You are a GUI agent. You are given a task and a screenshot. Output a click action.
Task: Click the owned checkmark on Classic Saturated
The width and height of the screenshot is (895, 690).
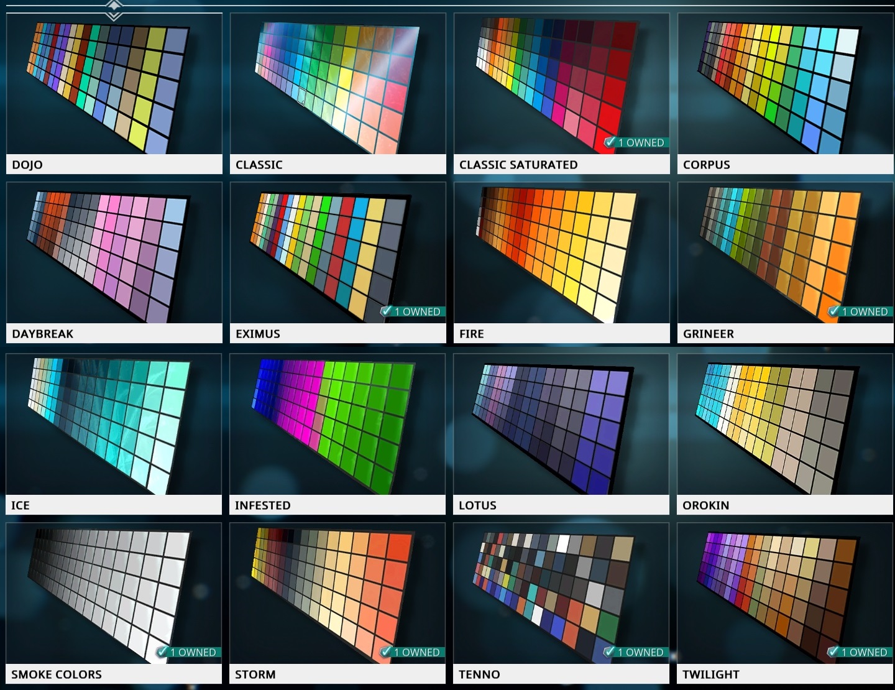pos(610,142)
